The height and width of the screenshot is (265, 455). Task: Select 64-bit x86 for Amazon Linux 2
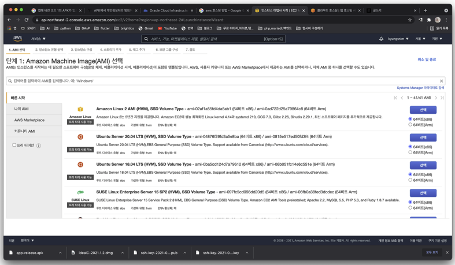[x=410, y=119]
